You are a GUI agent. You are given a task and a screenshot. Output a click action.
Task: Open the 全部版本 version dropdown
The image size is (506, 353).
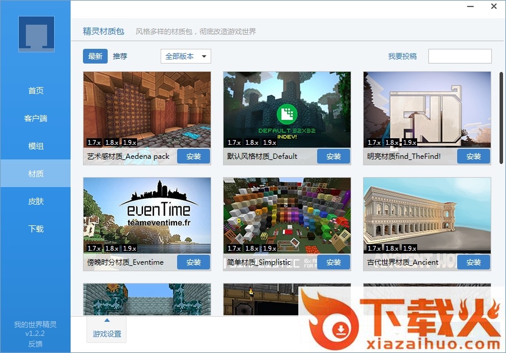tap(186, 56)
